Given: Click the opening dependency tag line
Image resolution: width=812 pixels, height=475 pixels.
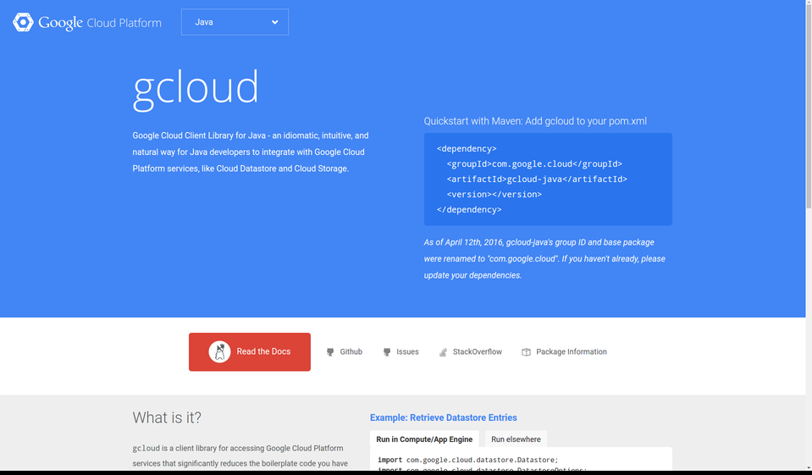Looking at the screenshot, I should (467, 149).
